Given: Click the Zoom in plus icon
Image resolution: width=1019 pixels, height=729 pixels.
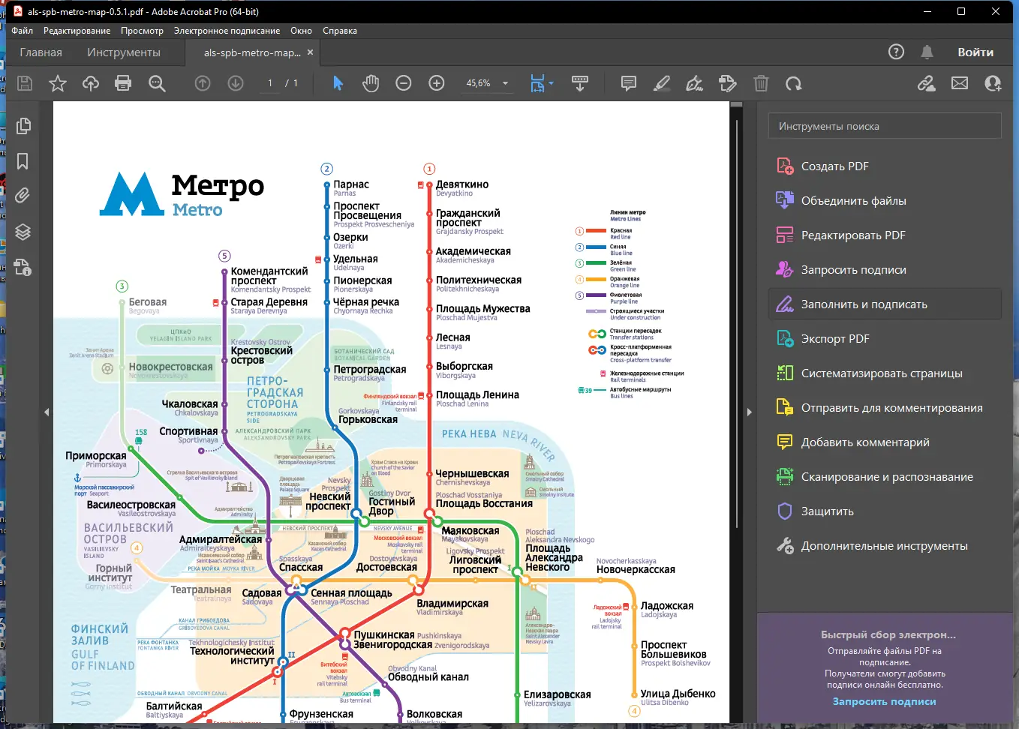Looking at the screenshot, I should pyautogui.click(x=437, y=83).
